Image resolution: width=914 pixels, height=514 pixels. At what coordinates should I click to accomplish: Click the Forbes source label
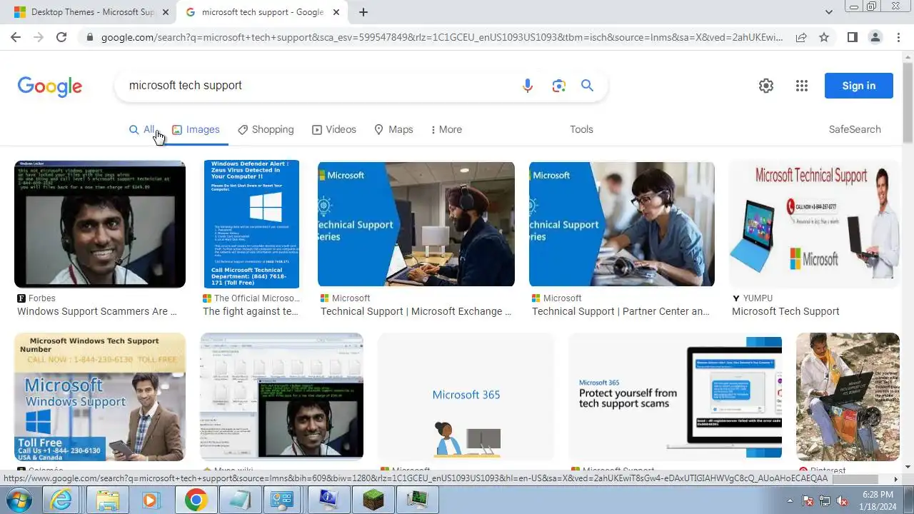pyautogui.click(x=42, y=298)
